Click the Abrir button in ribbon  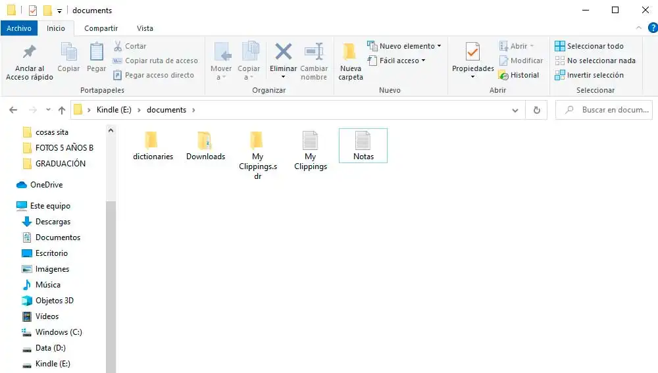click(516, 46)
